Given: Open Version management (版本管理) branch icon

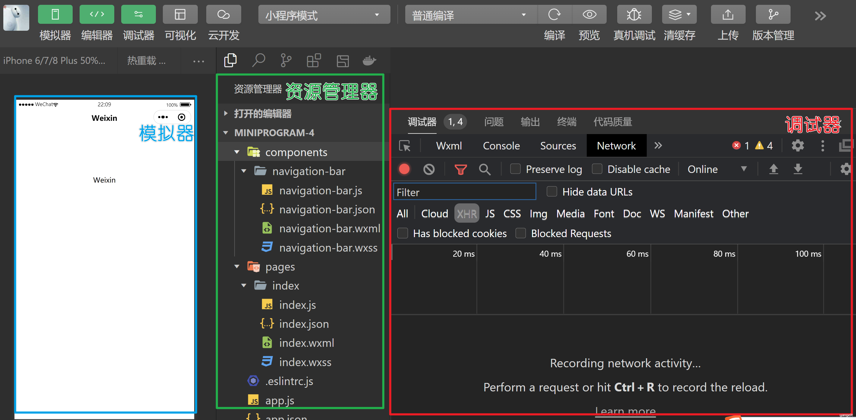Looking at the screenshot, I should (773, 14).
